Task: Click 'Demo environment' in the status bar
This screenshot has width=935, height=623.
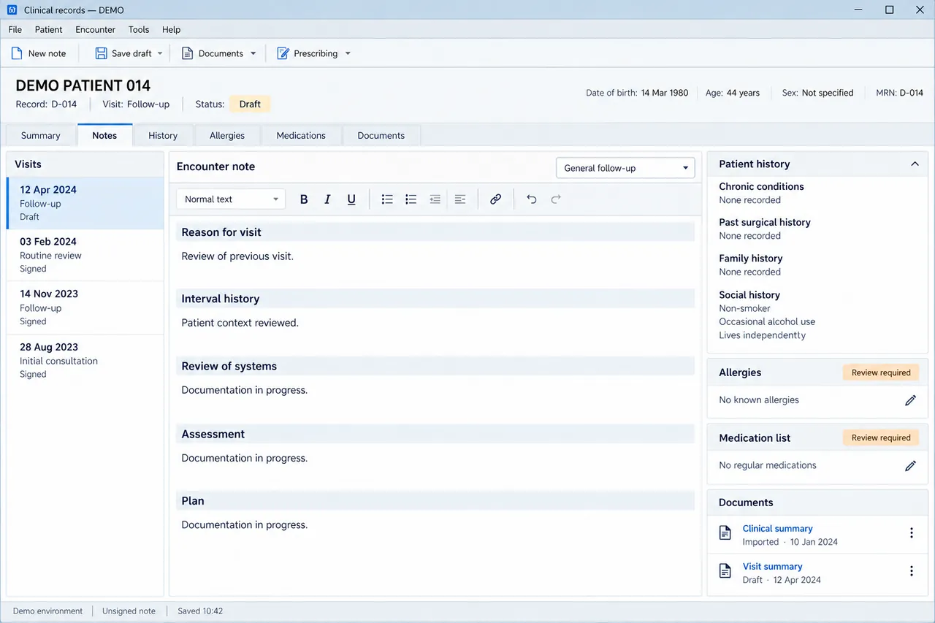Action: (47, 611)
